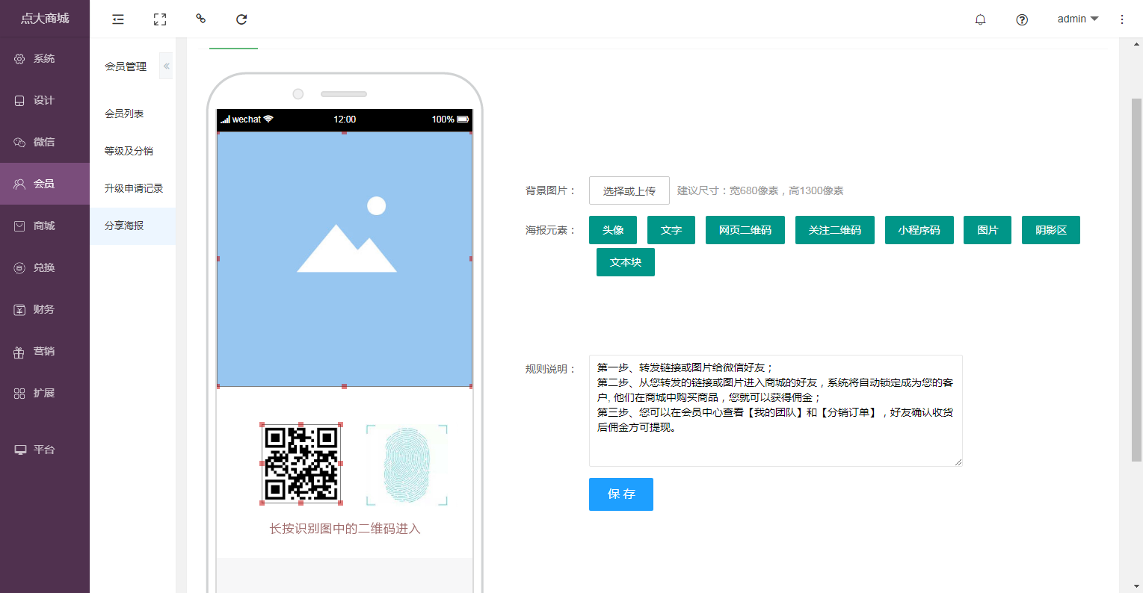Open 财务 in the main sidebar
The width and height of the screenshot is (1143, 593).
(x=45, y=309)
